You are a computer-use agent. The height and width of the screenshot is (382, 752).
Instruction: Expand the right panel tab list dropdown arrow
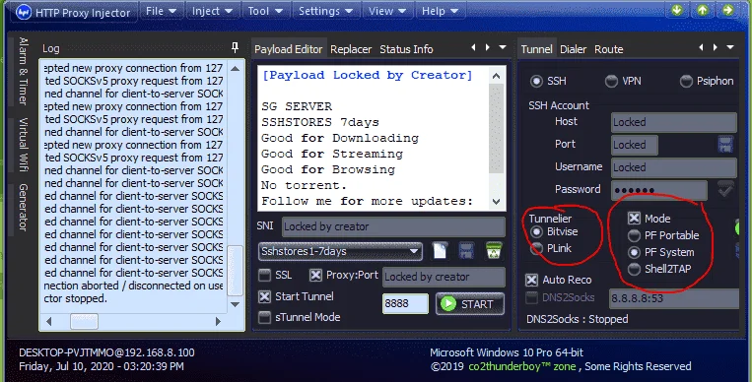730,47
